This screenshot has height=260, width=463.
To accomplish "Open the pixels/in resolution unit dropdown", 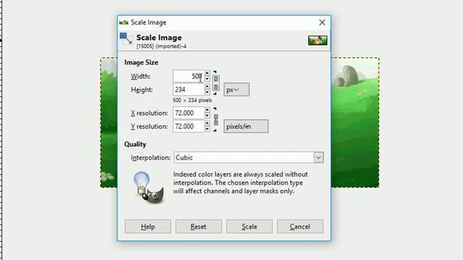I will point(246,126).
